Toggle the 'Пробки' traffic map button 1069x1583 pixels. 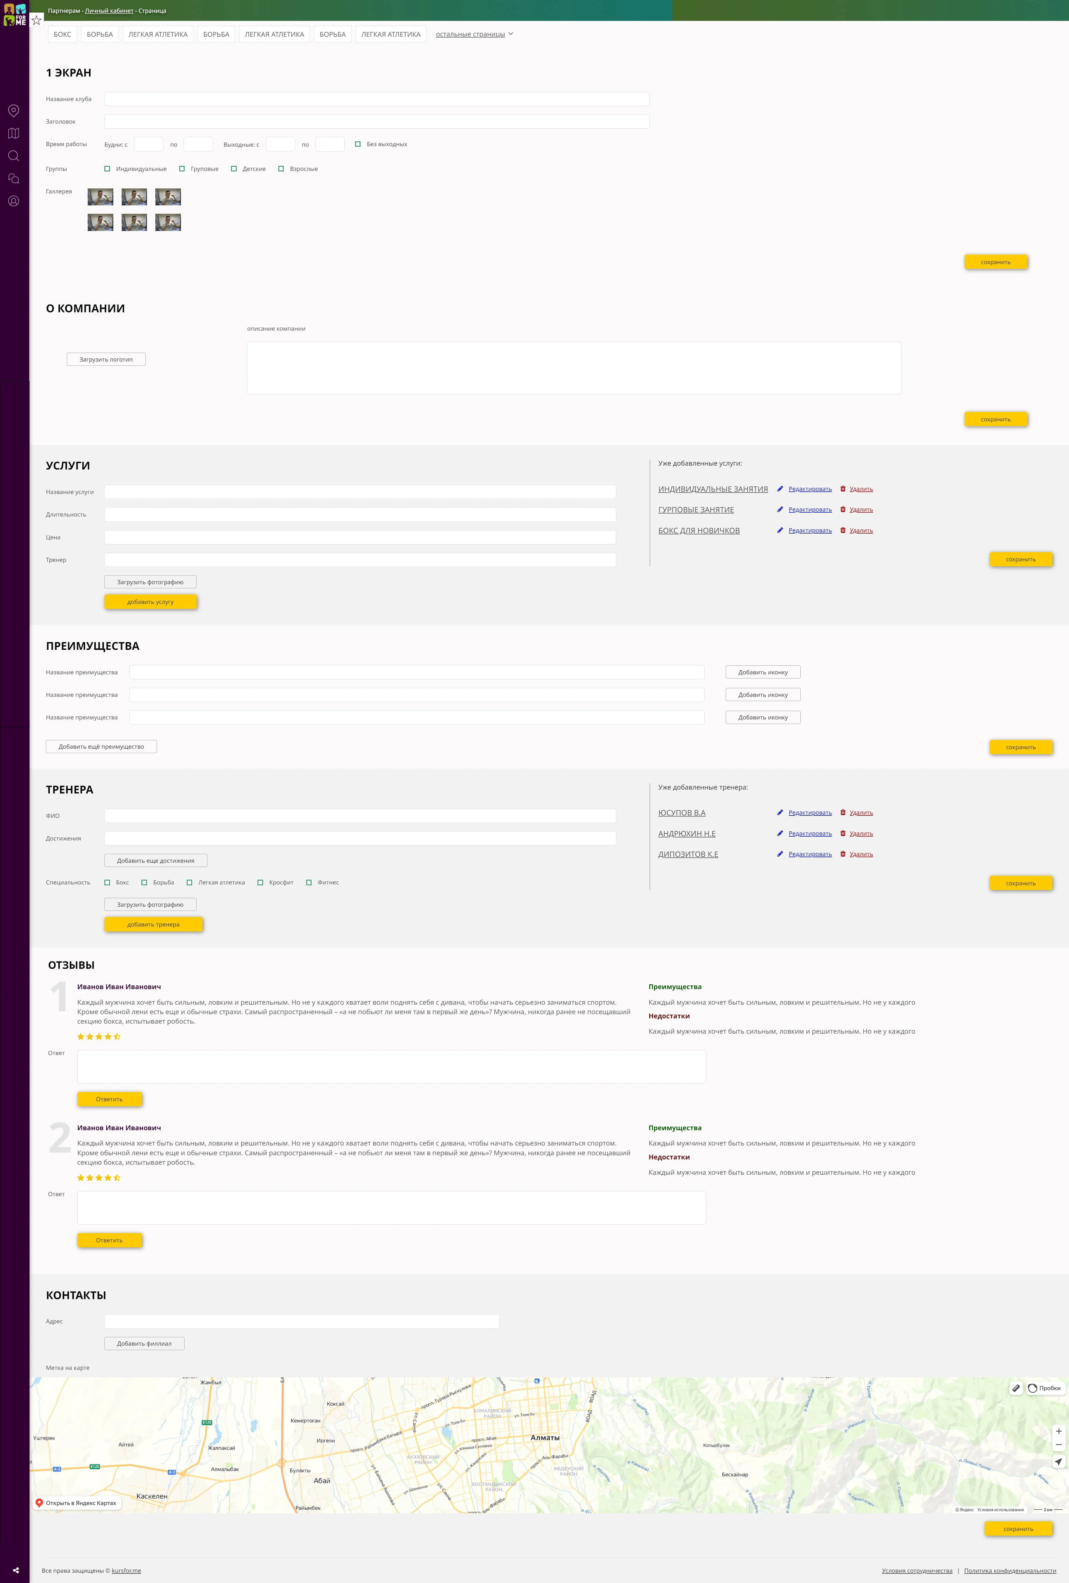coord(1045,1388)
